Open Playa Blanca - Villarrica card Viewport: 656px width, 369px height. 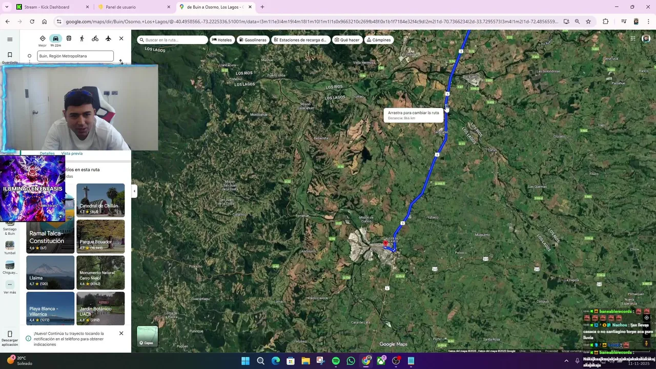(x=50, y=309)
